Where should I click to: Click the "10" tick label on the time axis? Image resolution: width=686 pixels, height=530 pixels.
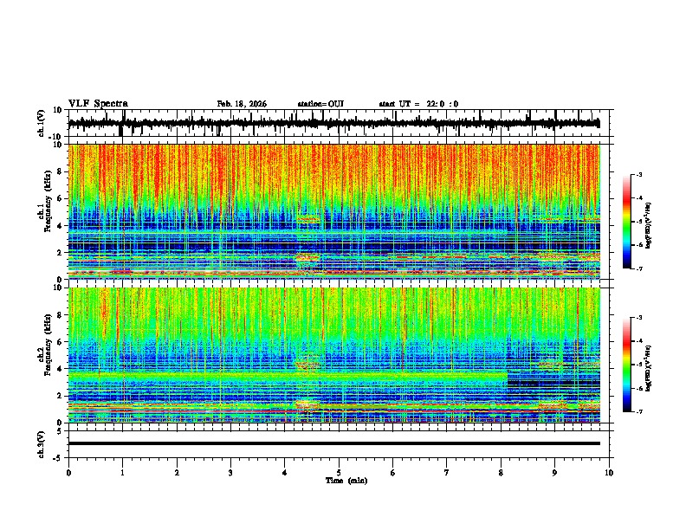pos(609,473)
